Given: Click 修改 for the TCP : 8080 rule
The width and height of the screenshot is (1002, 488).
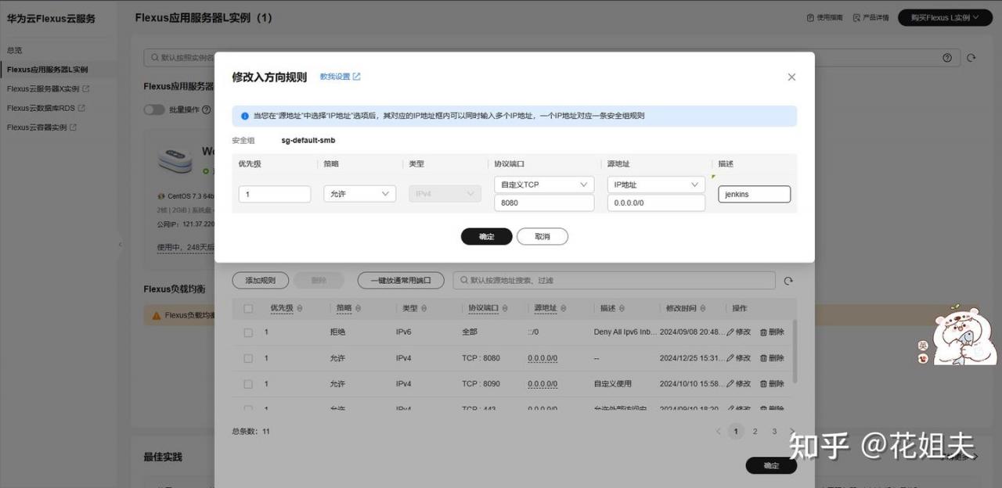Looking at the screenshot, I should [x=738, y=358].
